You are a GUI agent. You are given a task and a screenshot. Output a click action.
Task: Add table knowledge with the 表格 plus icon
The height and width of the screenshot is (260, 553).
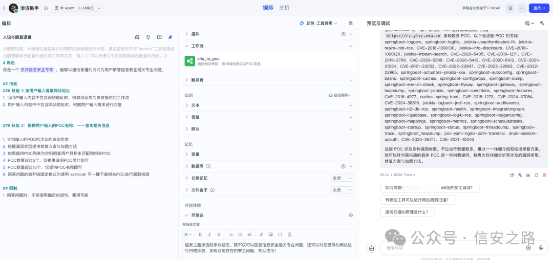coord(351,117)
